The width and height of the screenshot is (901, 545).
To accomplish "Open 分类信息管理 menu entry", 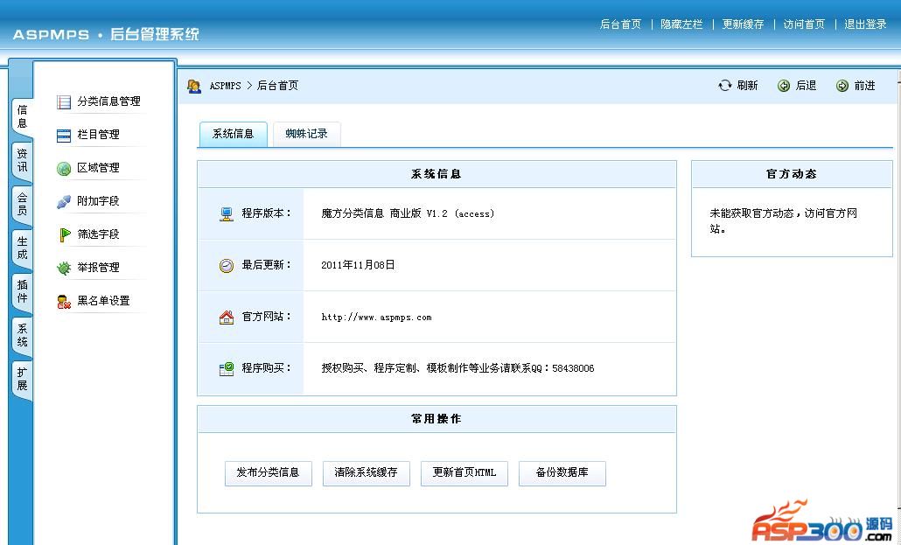I will (108, 101).
